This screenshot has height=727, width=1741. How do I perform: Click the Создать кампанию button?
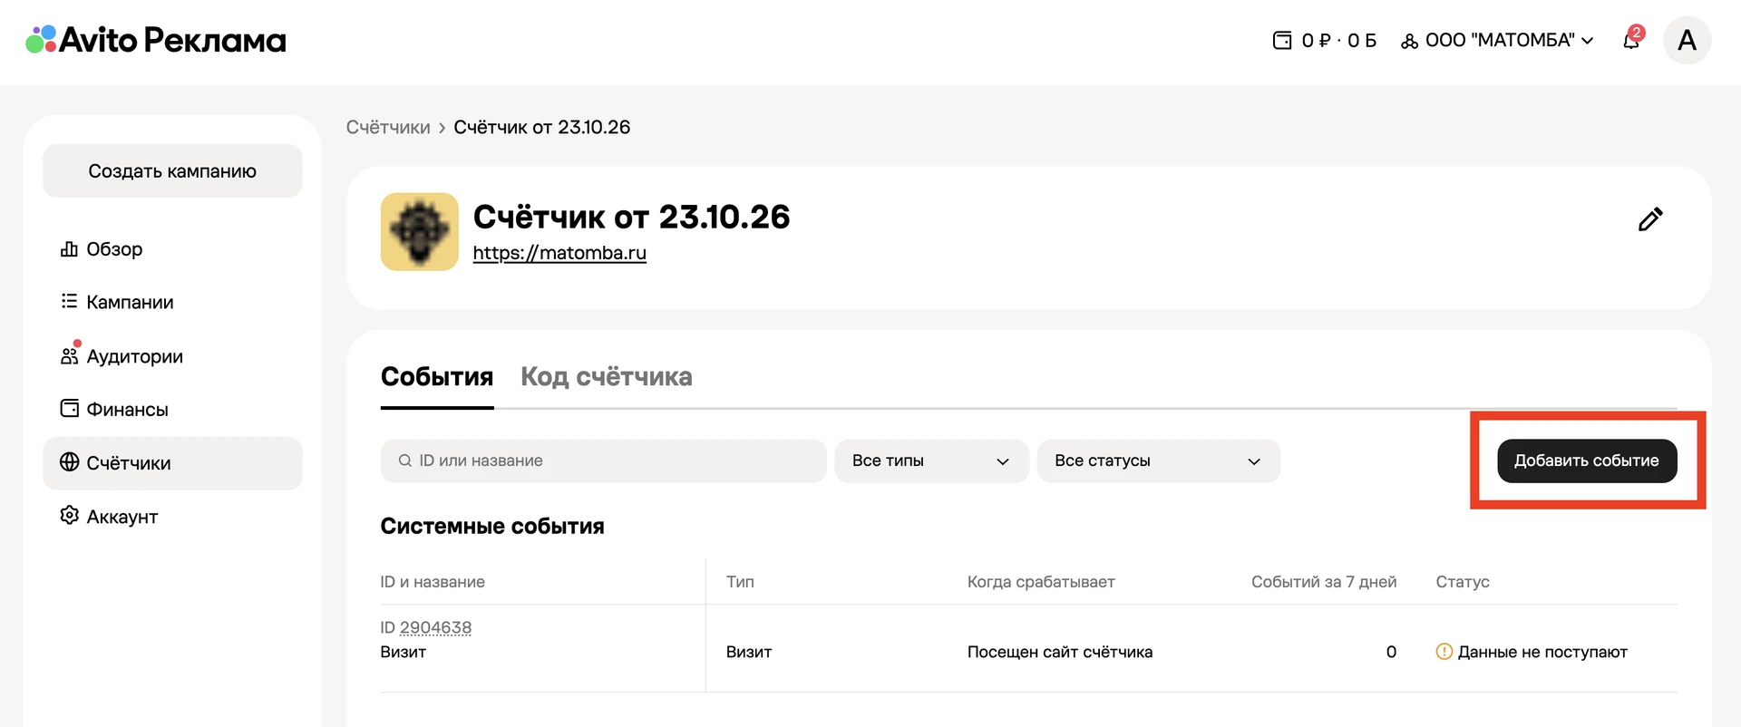(x=172, y=170)
